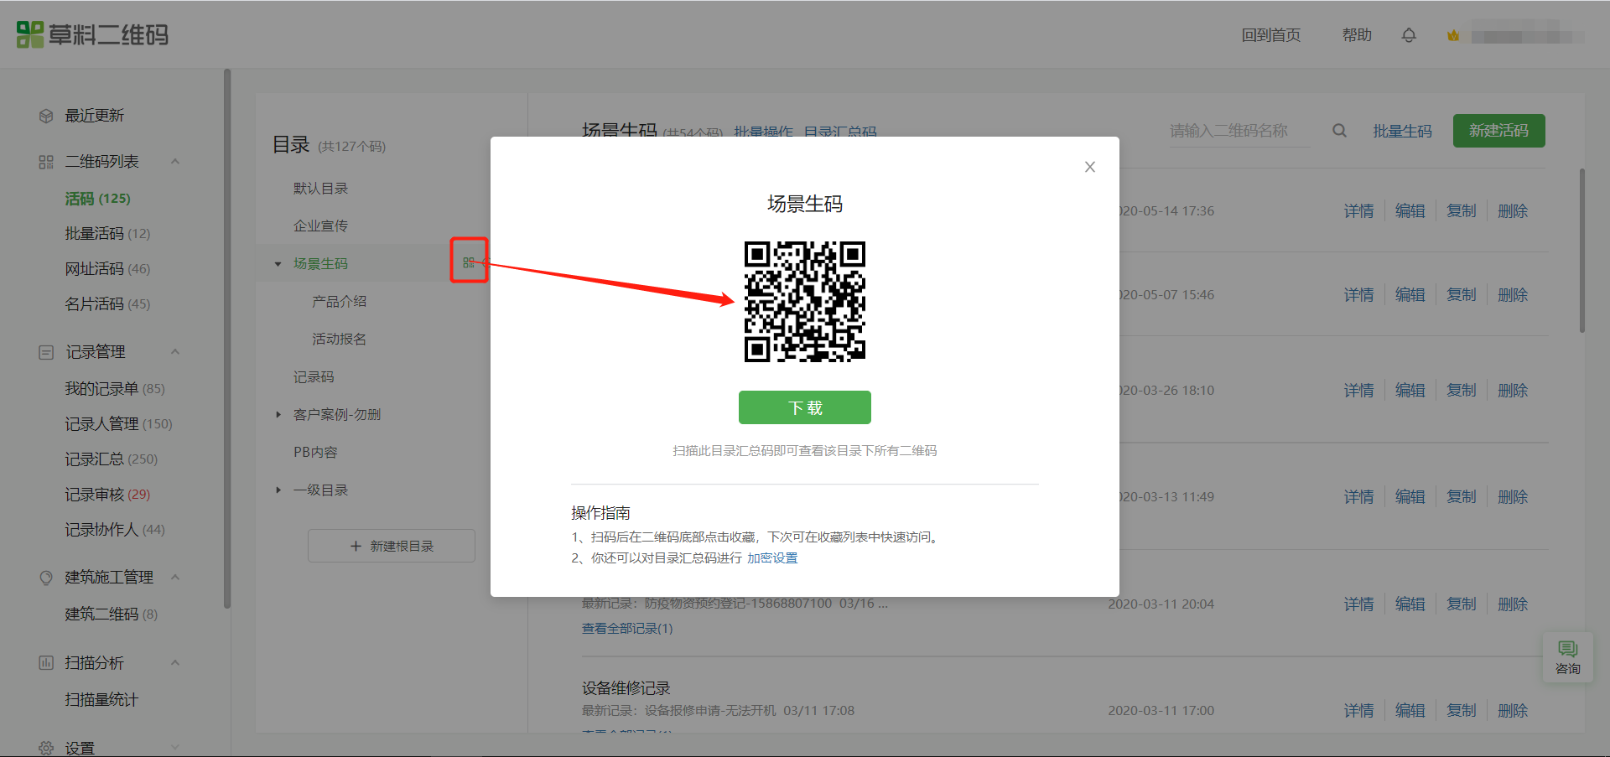Select the 默认目录 directory
1610x757 pixels.
pyautogui.click(x=320, y=189)
